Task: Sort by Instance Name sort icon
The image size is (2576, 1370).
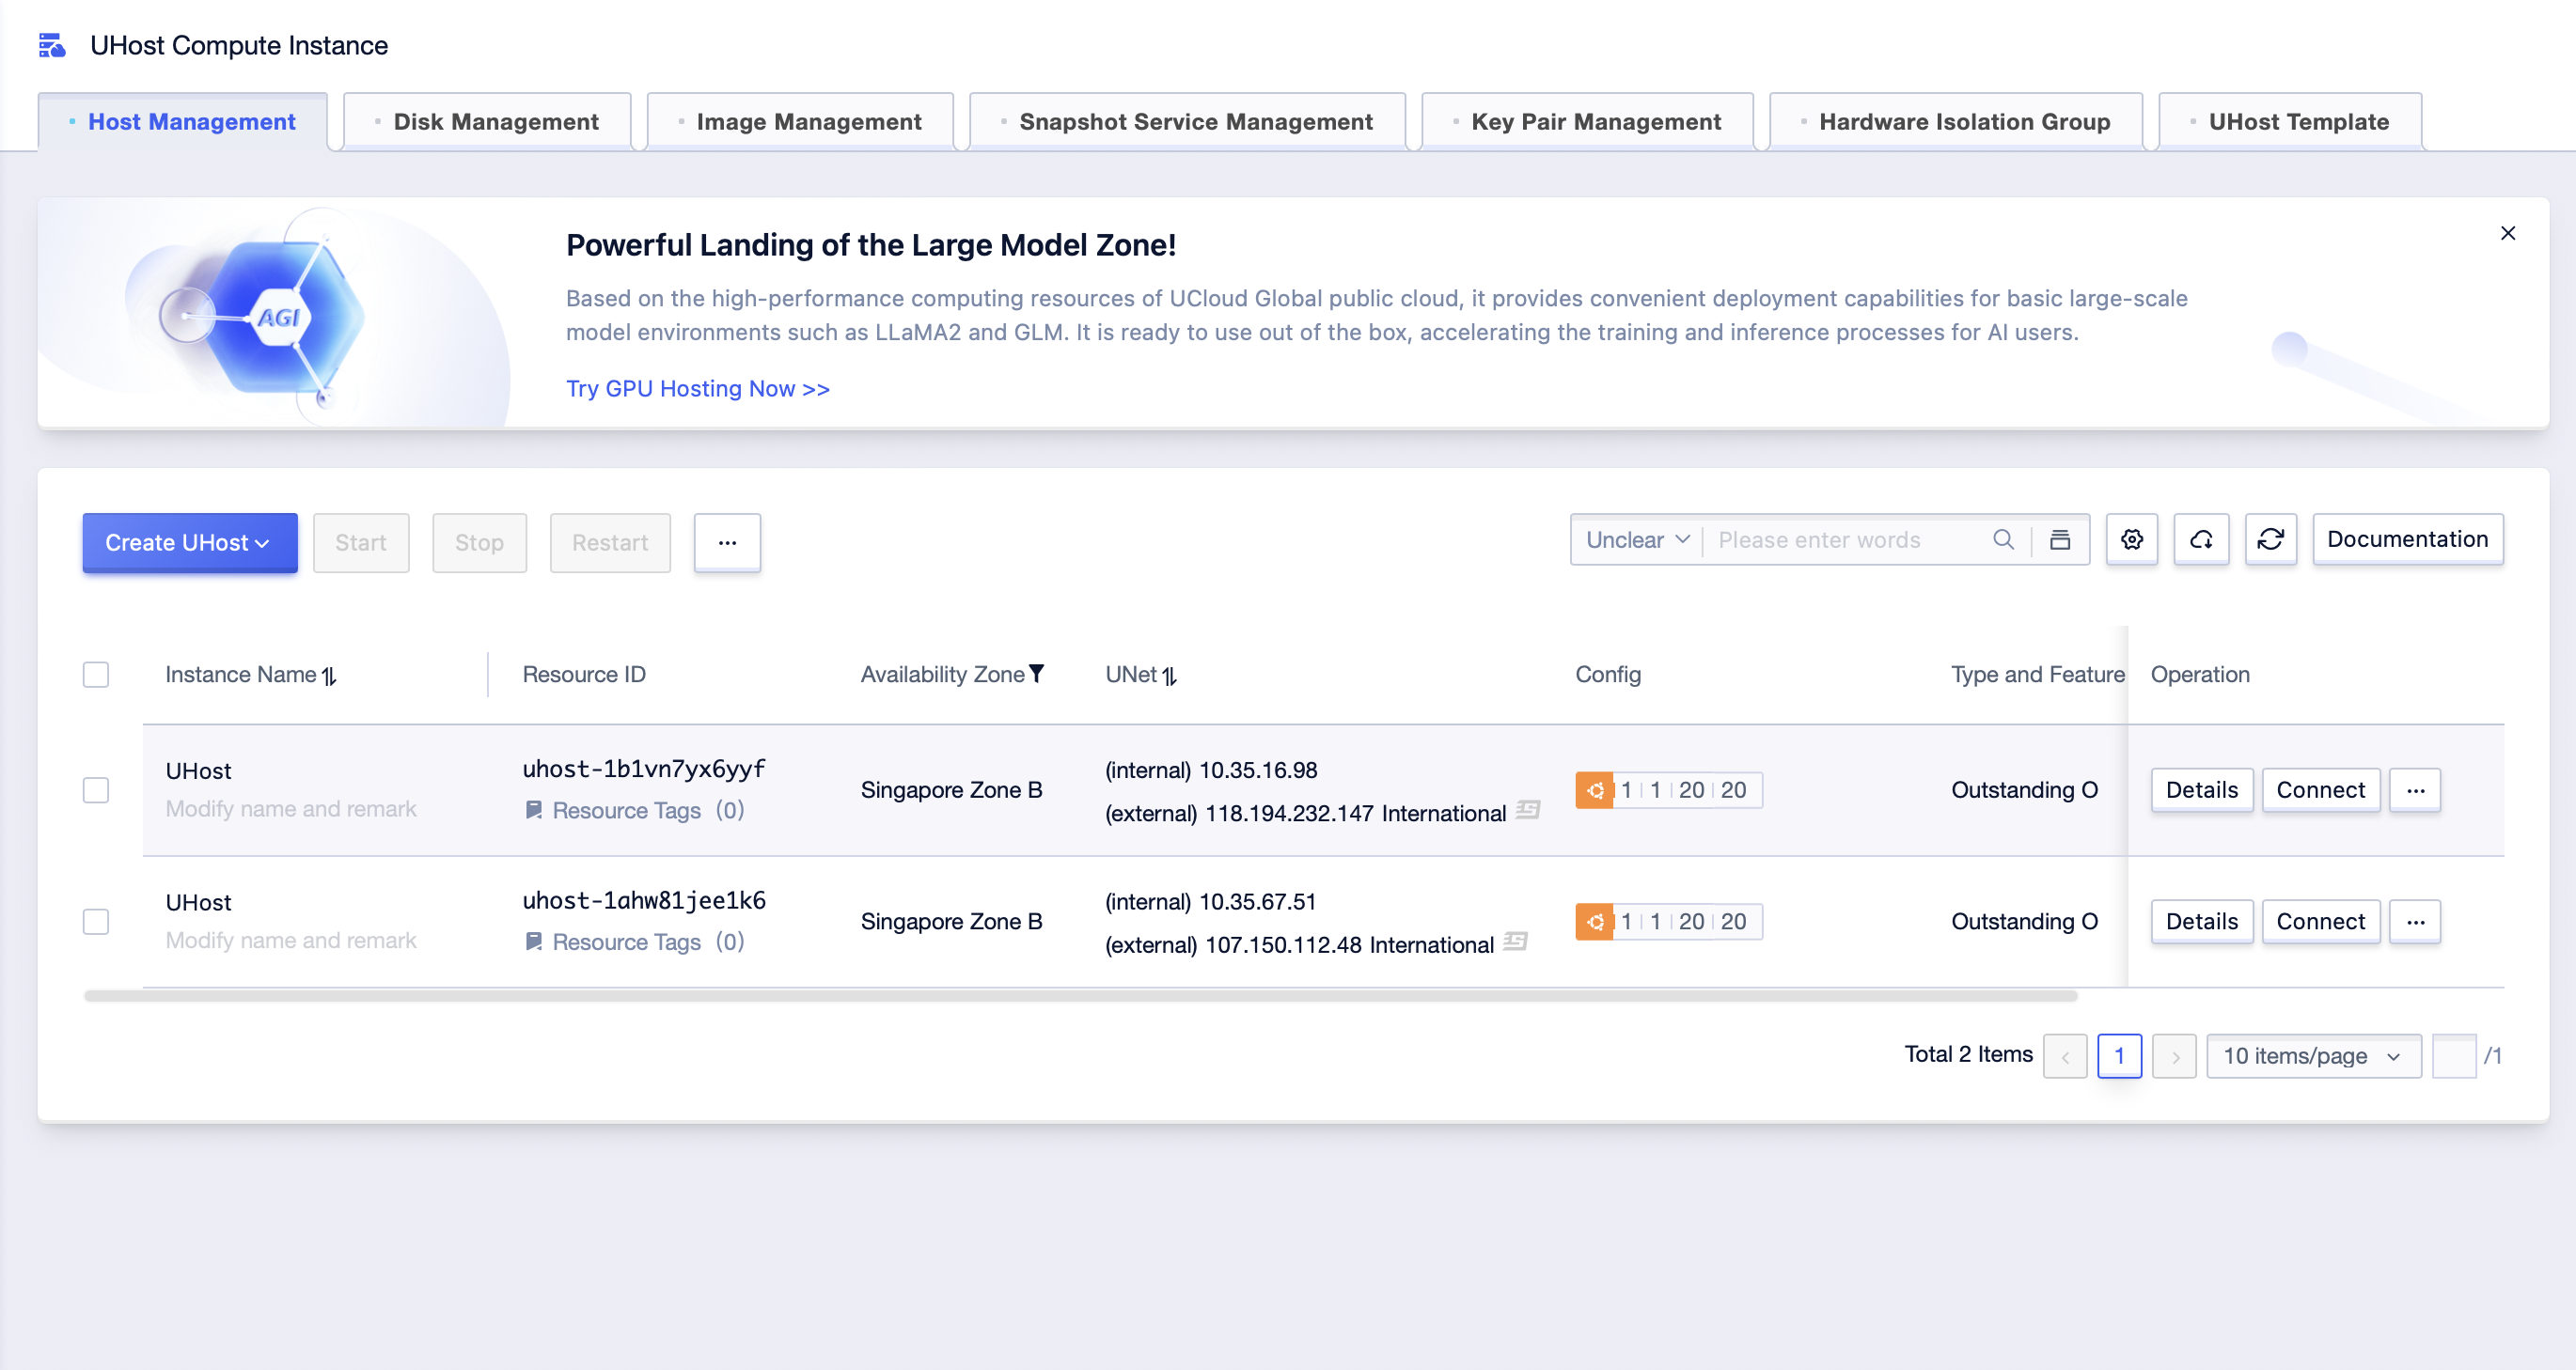Action: [329, 677]
